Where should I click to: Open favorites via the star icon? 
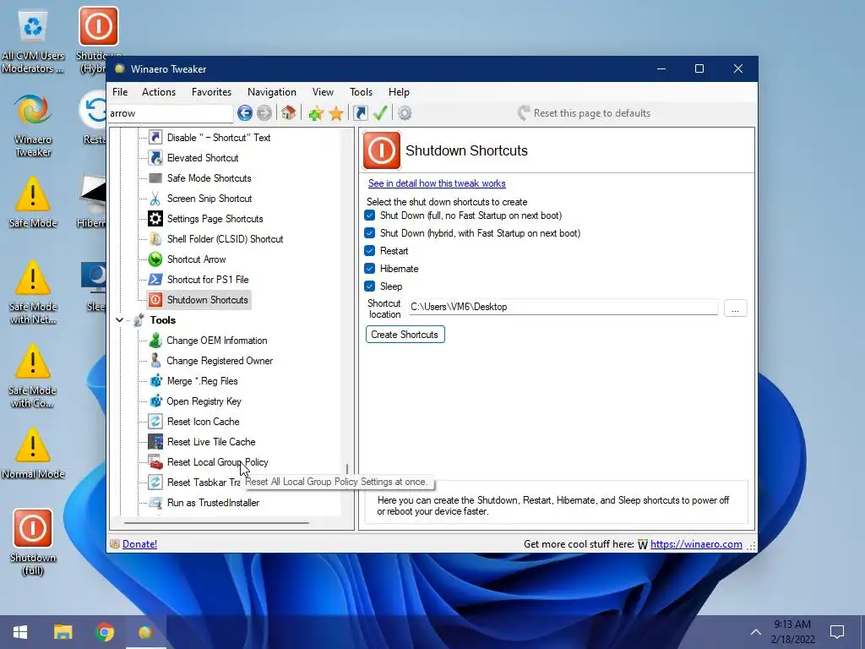[x=336, y=113]
